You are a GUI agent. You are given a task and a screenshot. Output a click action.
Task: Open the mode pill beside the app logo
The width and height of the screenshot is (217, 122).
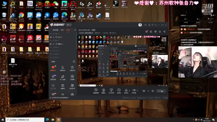(69, 25)
